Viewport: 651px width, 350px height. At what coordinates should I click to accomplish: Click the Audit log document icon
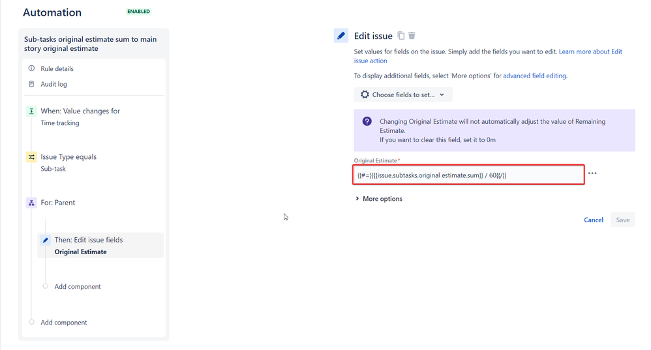click(31, 84)
